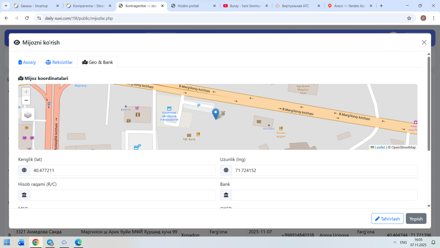Reload the current page
The width and height of the screenshot is (440, 248).
27,18
